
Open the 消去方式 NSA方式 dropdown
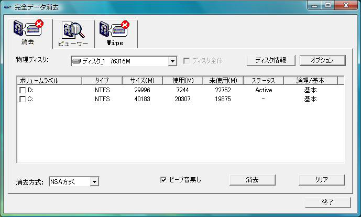74,182
